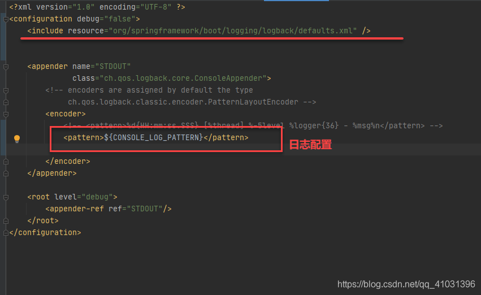Image resolution: width=481 pixels, height=295 pixels.
Task: Click the closing encoder tag
Action: 68,161
